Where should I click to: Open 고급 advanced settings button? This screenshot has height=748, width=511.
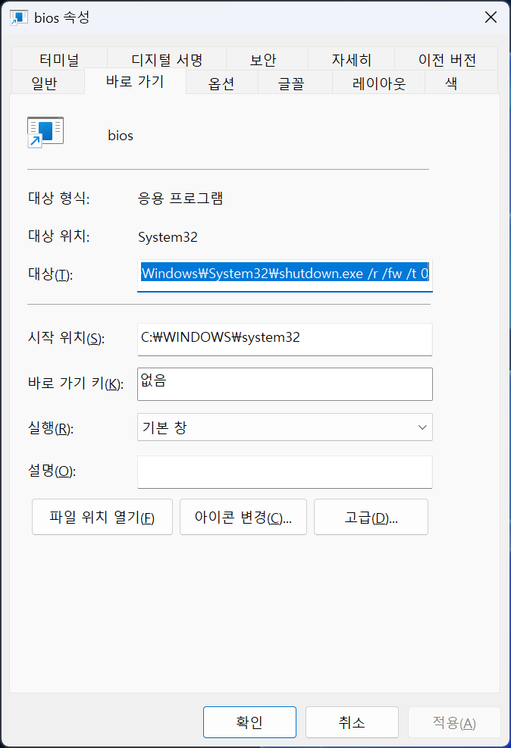click(371, 517)
